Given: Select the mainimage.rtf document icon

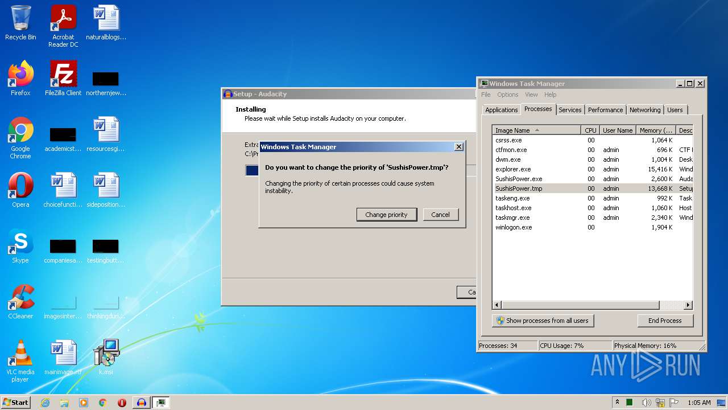Looking at the screenshot, I should click(x=63, y=358).
